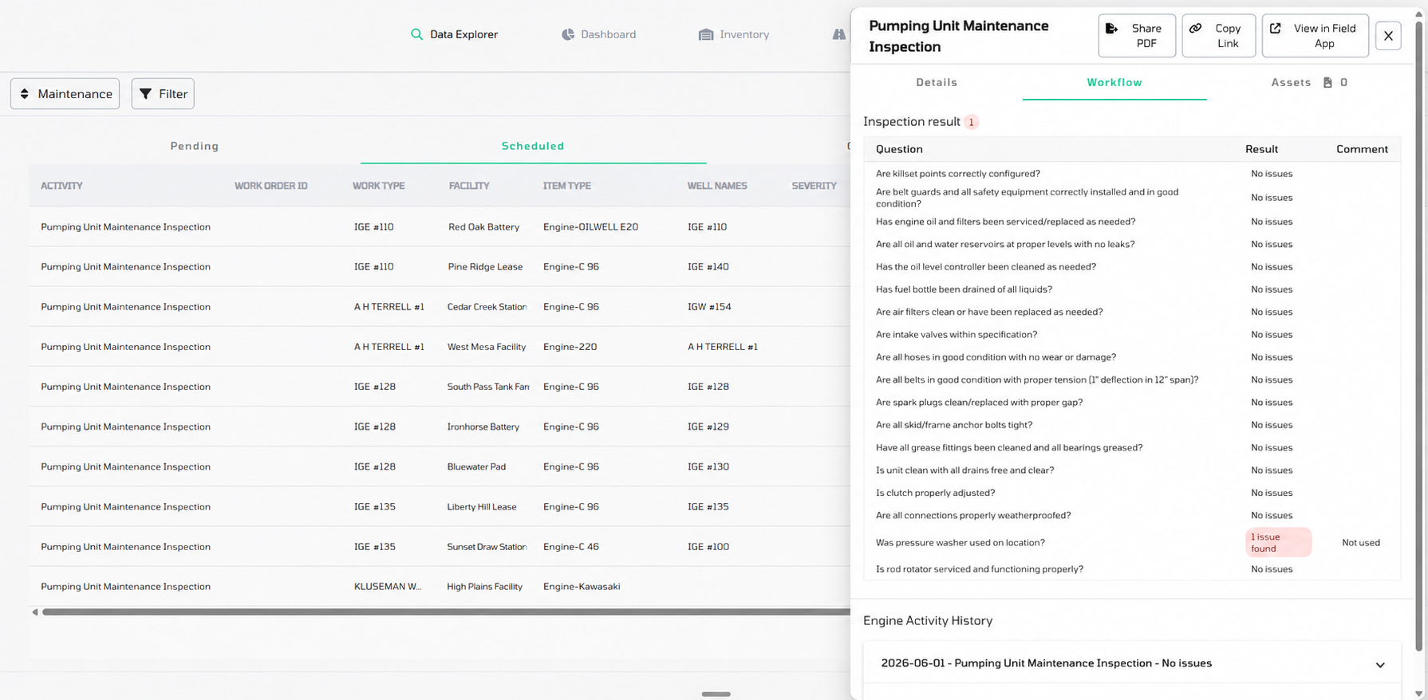Click the partly hidden binoculars nav icon
The height and width of the screenshot is (700, 1428).
tap(839, 34)
